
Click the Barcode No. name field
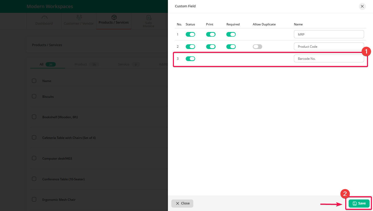point(329,59)
